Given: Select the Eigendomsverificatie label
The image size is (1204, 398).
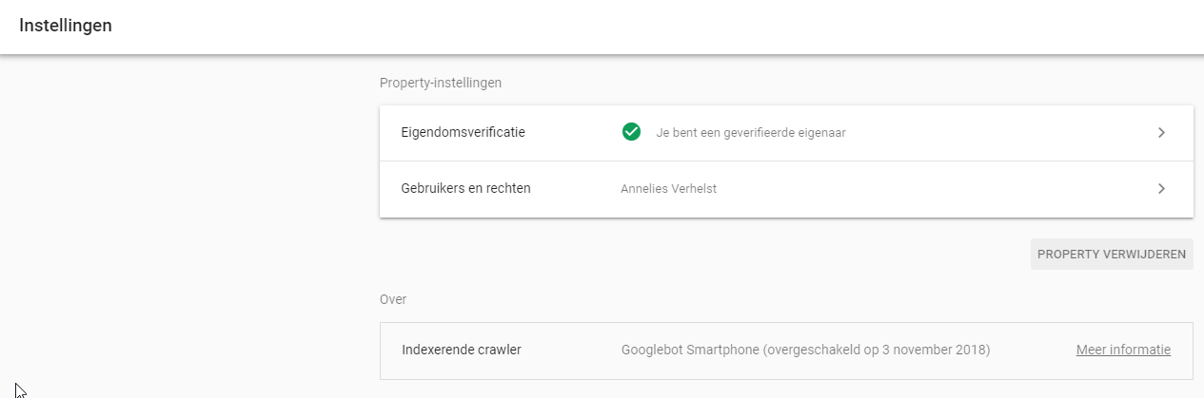Looking at the screenshot, I should pyautogui.click(x=464, y=132).
